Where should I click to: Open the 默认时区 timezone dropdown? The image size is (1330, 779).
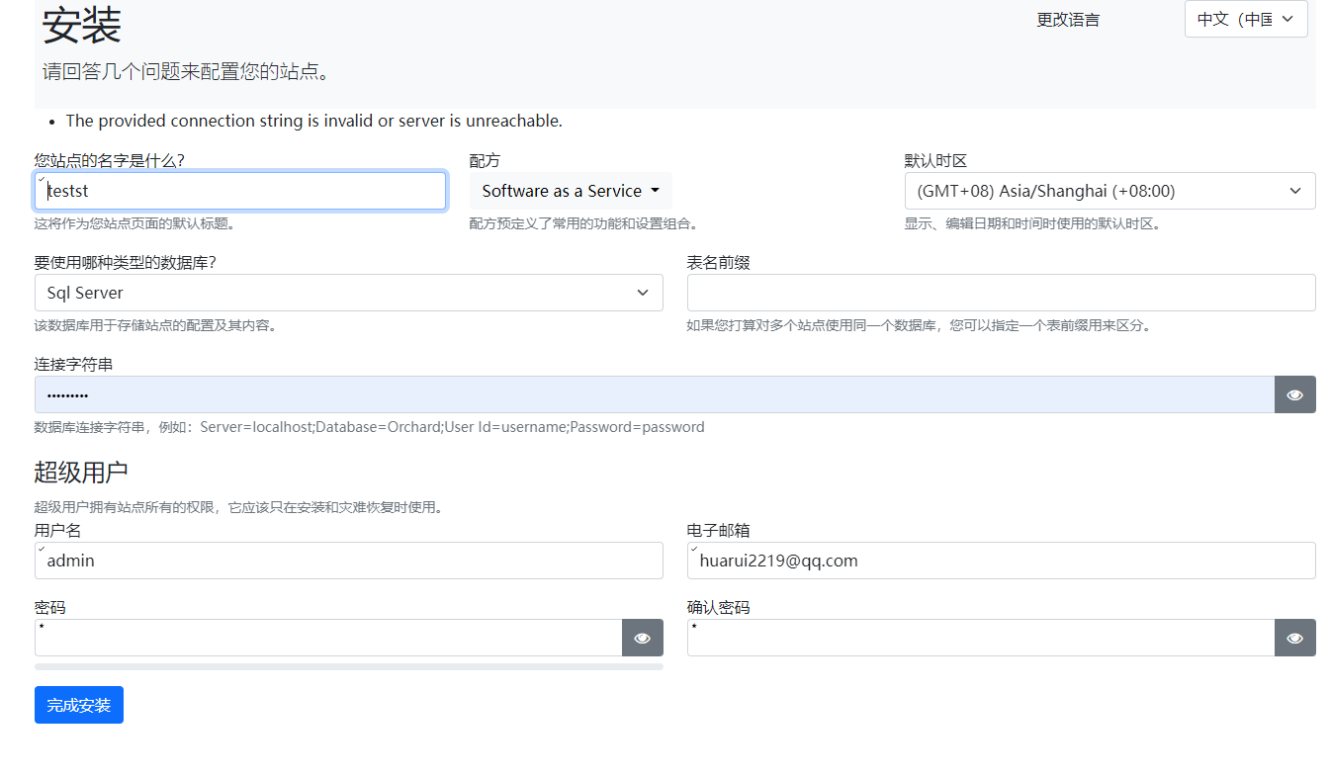click(1108, 190)
